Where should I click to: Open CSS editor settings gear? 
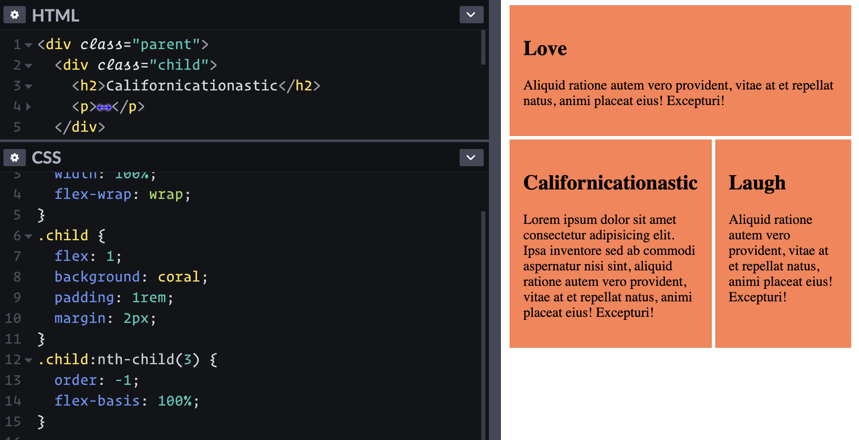pos(15,158)
